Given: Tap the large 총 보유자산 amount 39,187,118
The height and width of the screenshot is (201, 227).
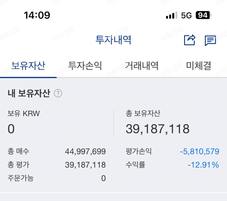Looking at the screenshot, I should (x=158, y=129).
